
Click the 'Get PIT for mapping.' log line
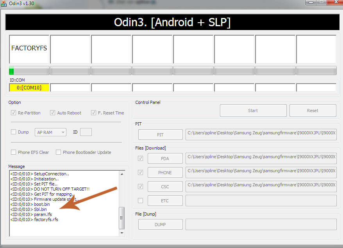point(41,194)
